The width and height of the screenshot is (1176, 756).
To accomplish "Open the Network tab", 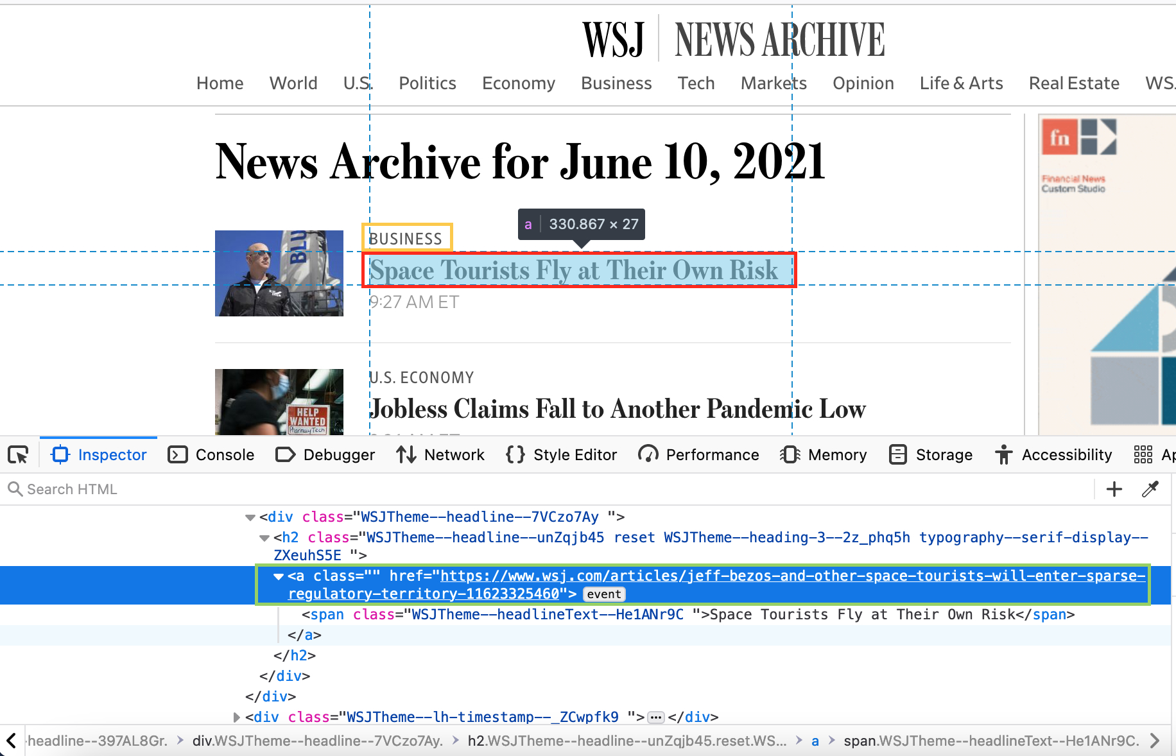I will pos(440,455).
